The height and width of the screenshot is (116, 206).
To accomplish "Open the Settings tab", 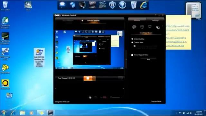I will (155, 20).
